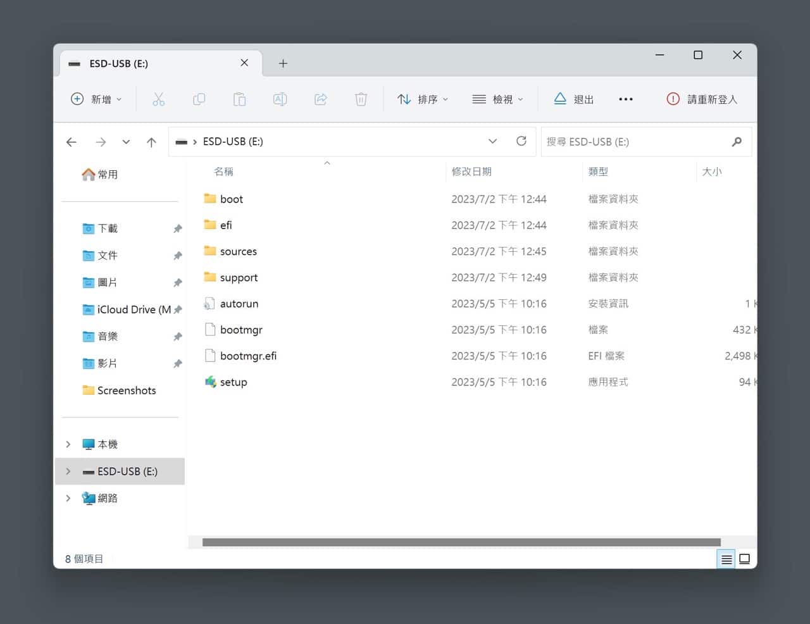The image size is (810, 624).
Task: Open the 排序 (Sort) dropdown
Action: coord(423,99)
